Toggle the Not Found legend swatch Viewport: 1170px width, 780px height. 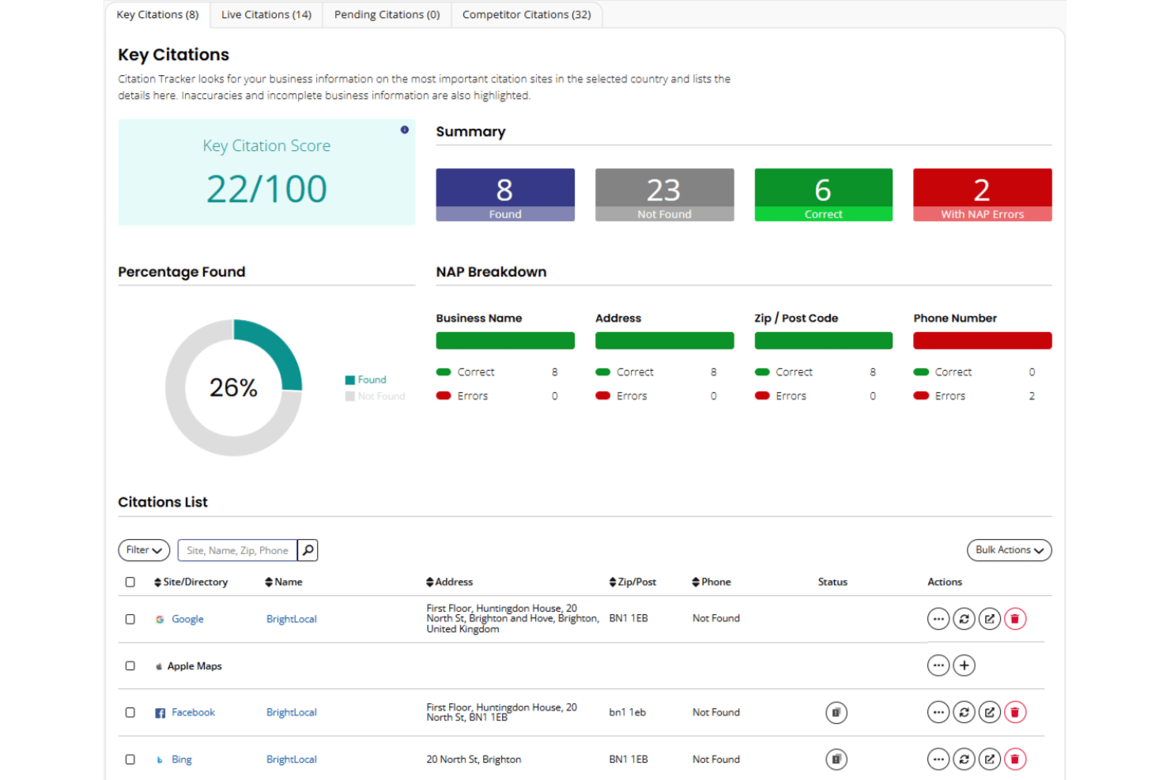349,396
